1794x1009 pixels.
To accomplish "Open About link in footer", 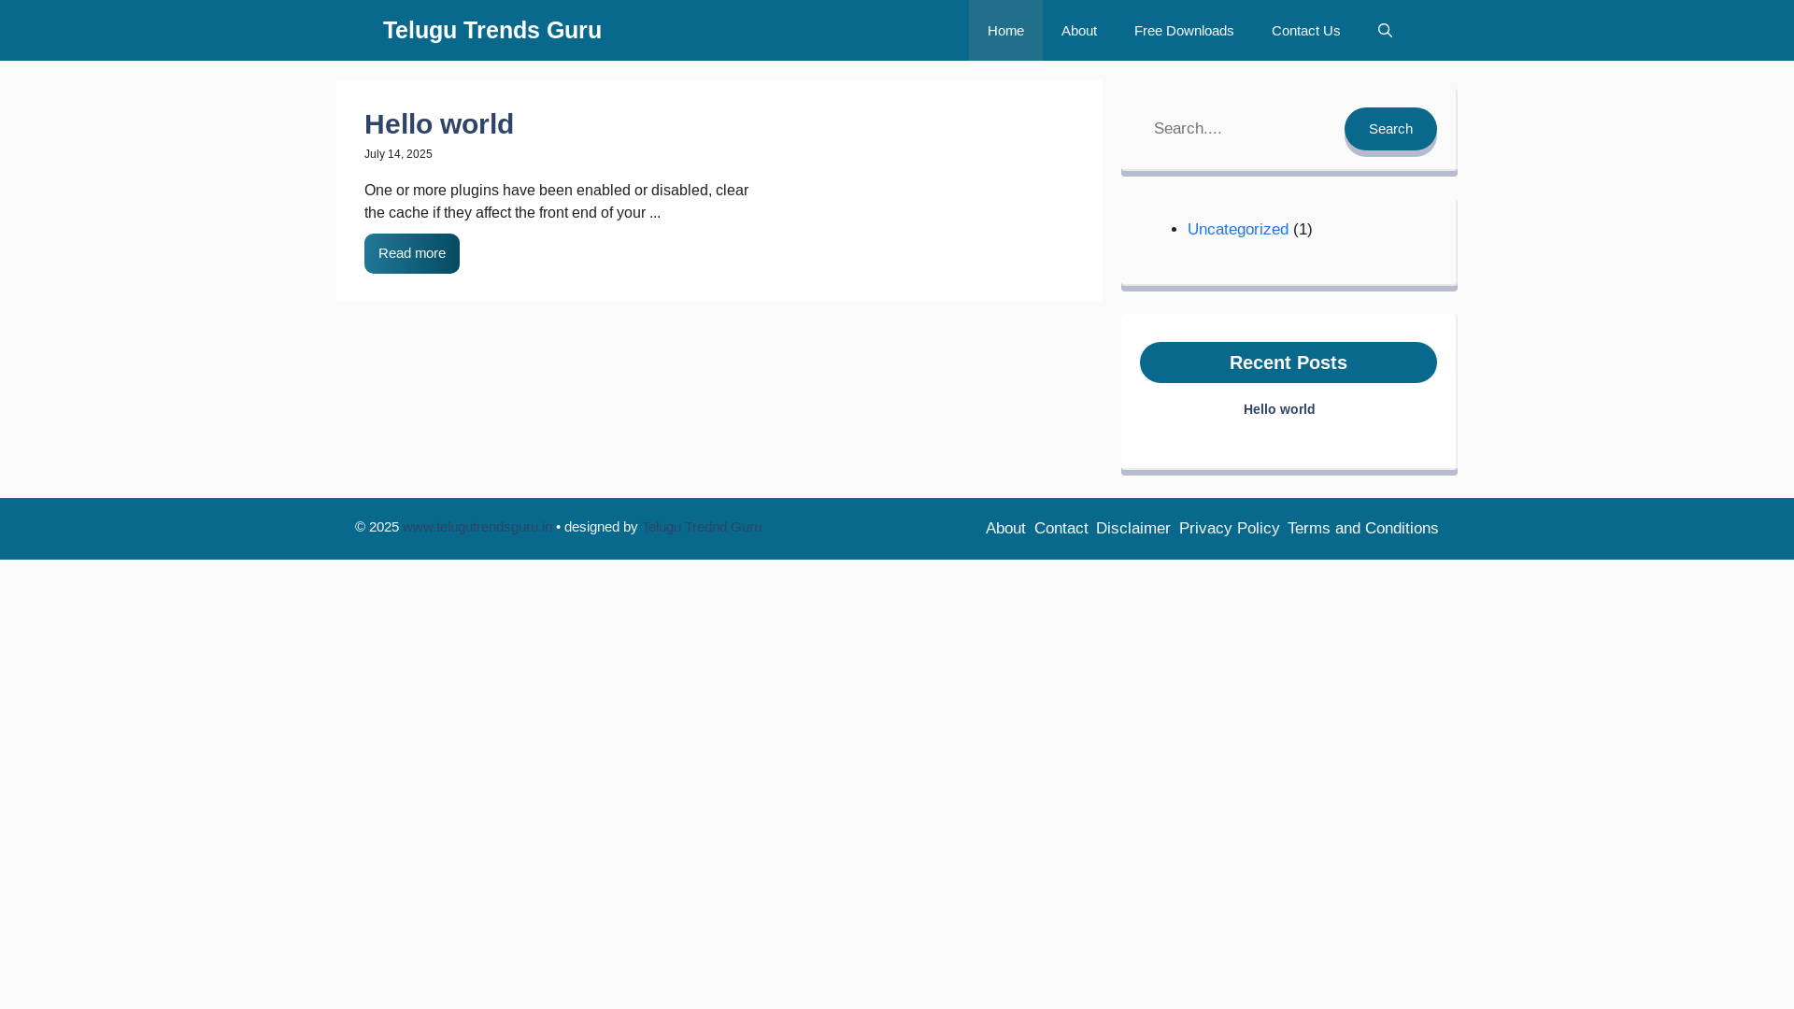I will 1005,529.
